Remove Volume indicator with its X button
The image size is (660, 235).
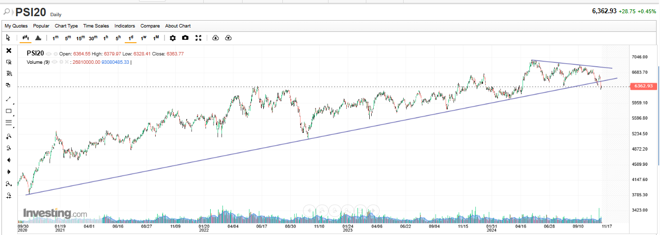tap(67, 62)
